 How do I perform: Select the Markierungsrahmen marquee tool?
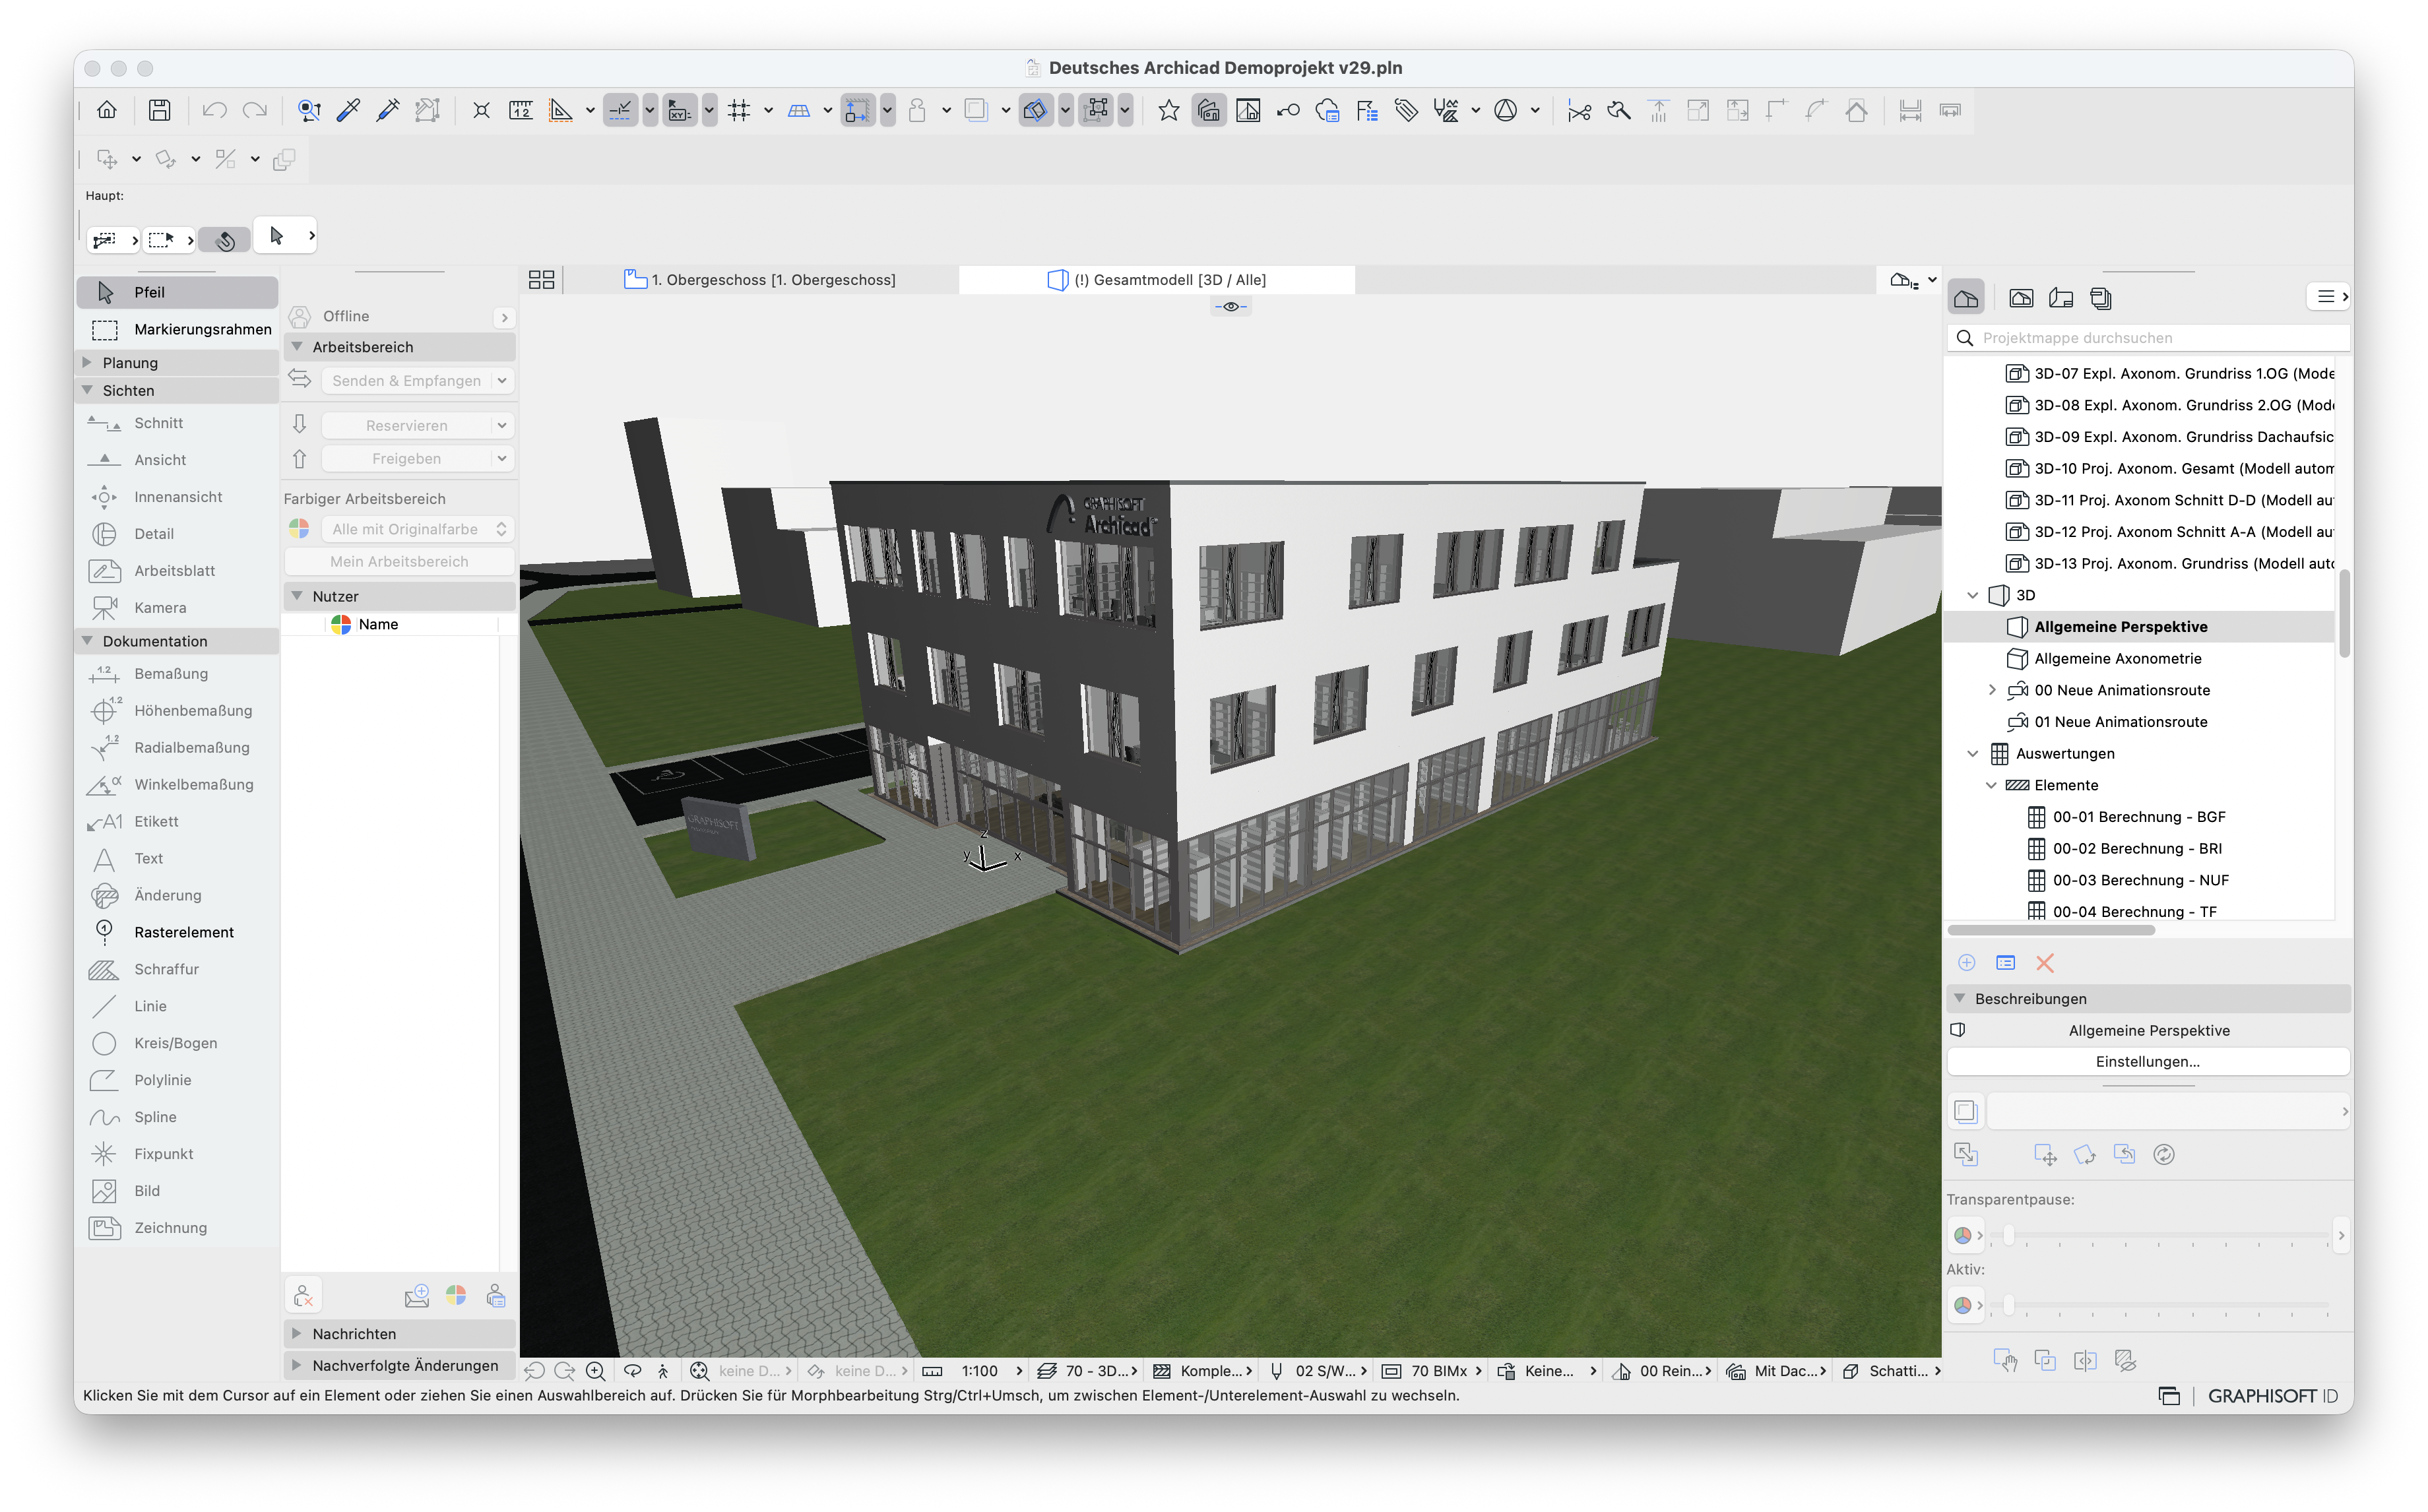(177, 329)
